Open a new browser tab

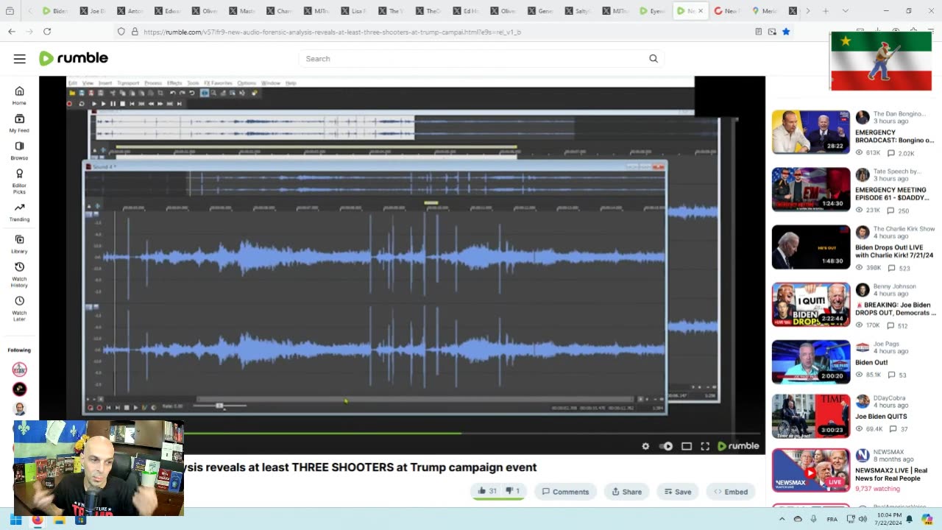(826, 11)
